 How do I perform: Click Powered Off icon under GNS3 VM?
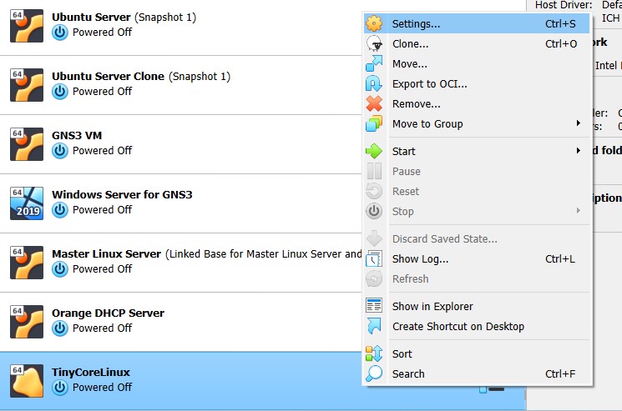pyautogui.click(x=60, y=151)
